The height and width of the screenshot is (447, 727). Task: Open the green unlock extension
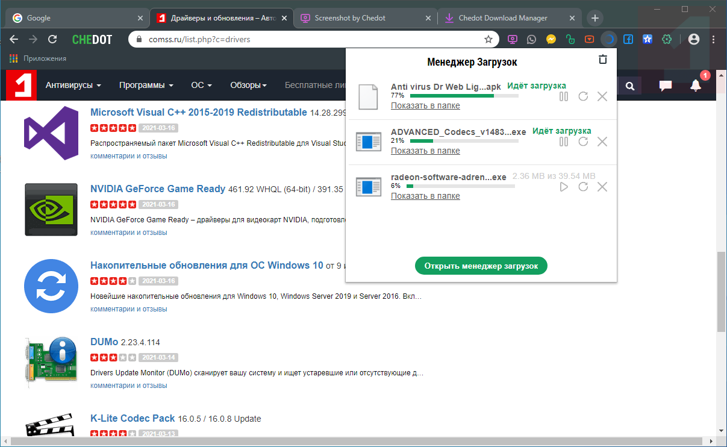pyautogui.click(x=570, y=39)
